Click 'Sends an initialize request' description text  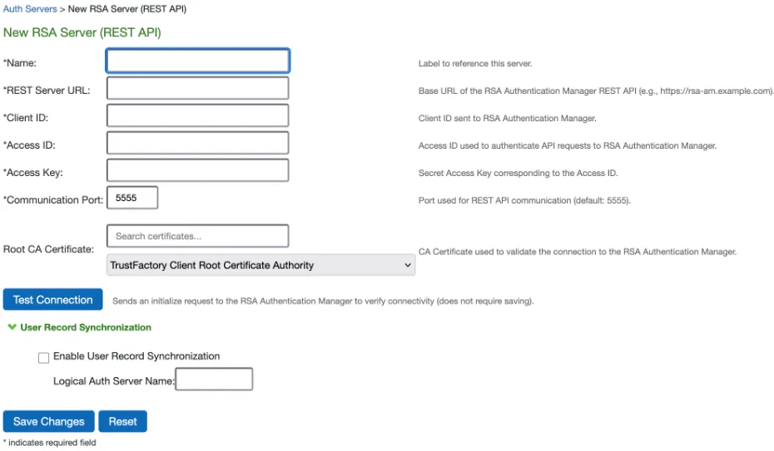click(x=323, y=301)
